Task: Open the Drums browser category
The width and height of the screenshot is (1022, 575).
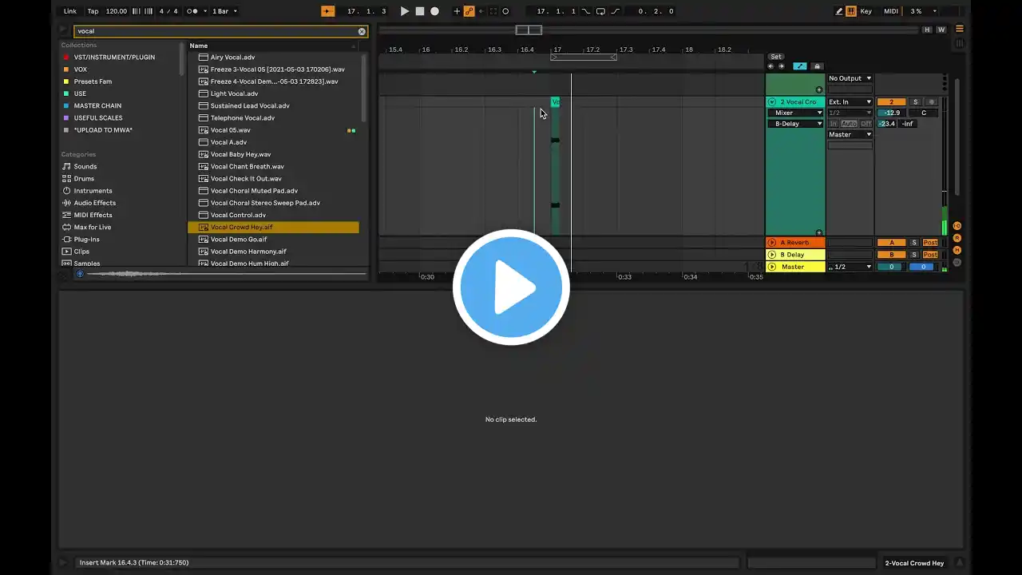Action: point(84,179)
